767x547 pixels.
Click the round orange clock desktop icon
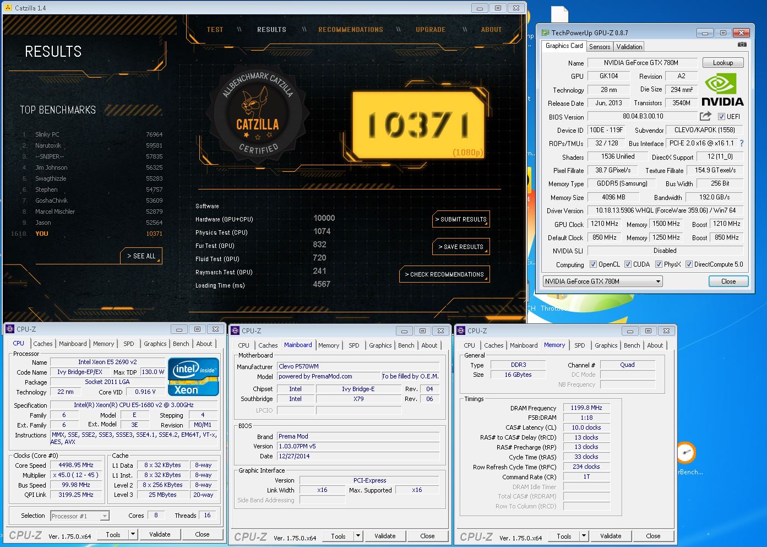686,453
